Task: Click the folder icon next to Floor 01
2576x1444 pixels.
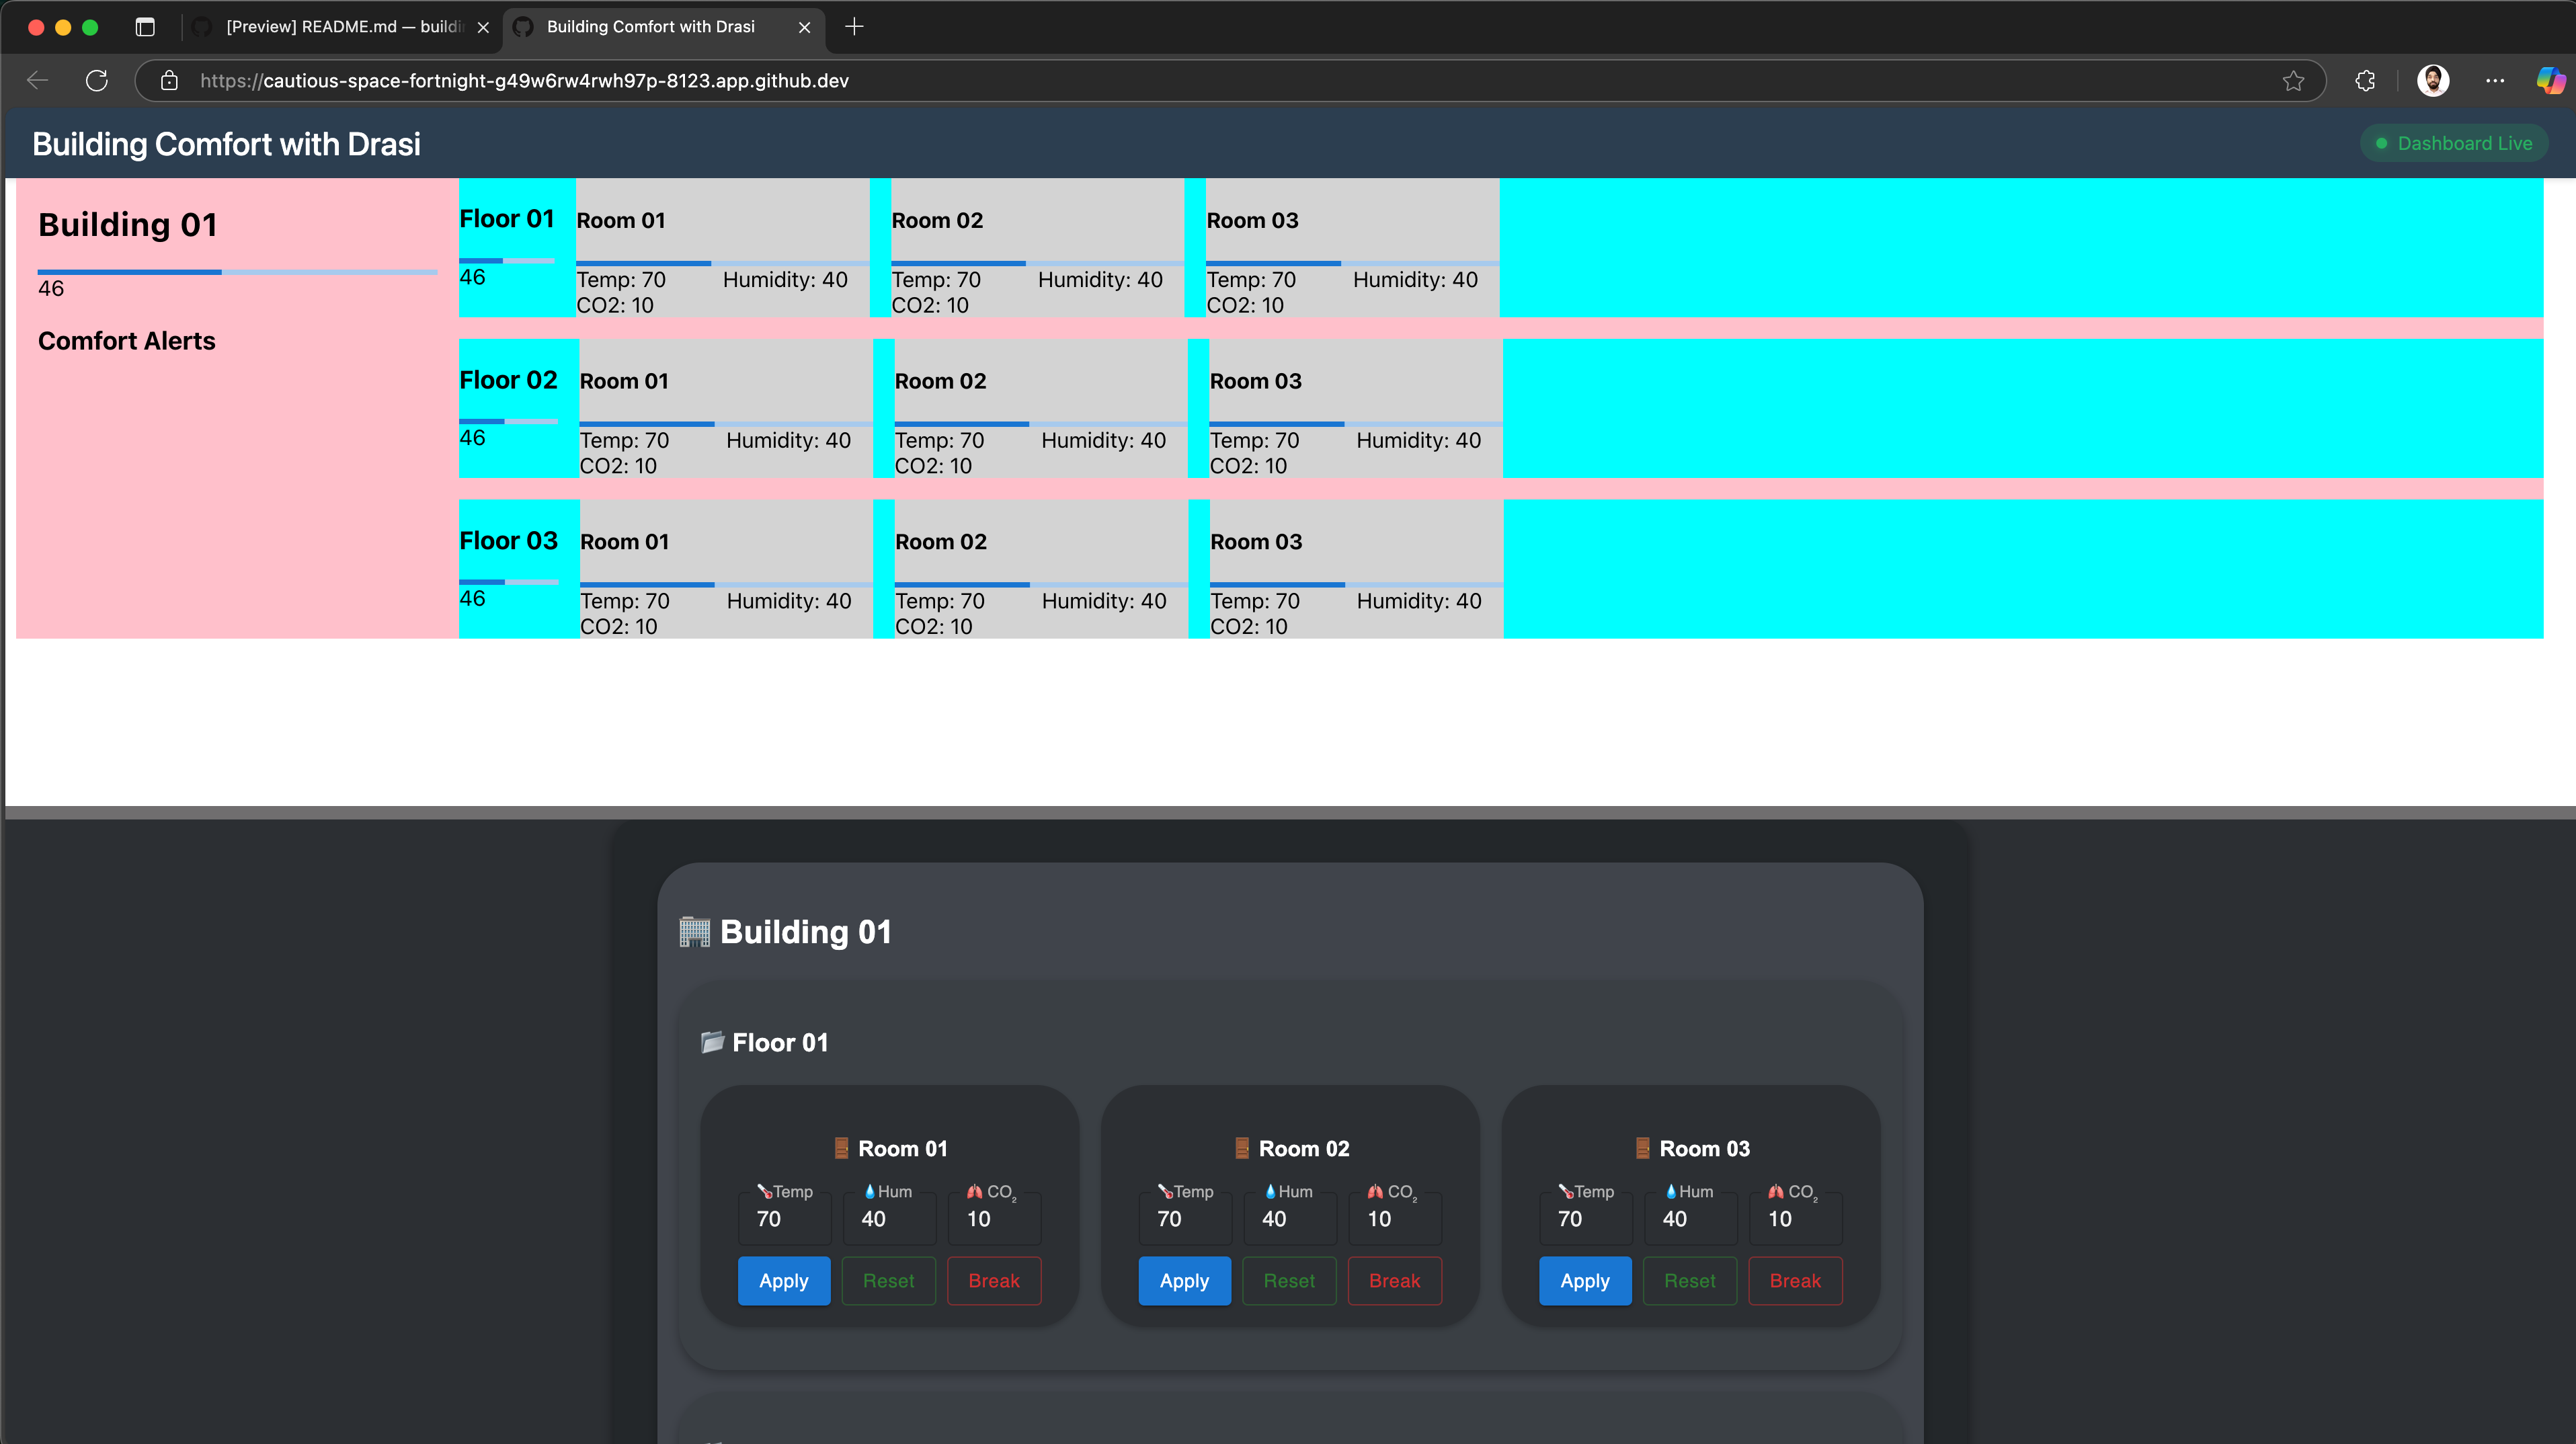Action: pyautogui.click(x=713, y=1042)
